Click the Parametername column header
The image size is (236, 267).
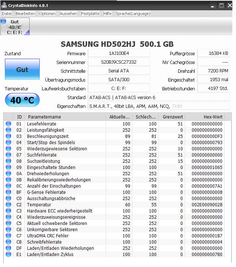tap(65, 117)
